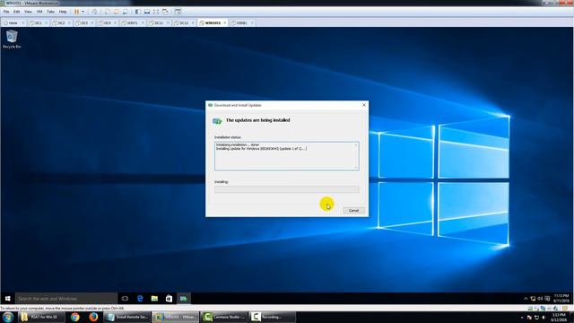
Task: Click the host volume speaker tray icon
Action: click(x=544, y=318)
